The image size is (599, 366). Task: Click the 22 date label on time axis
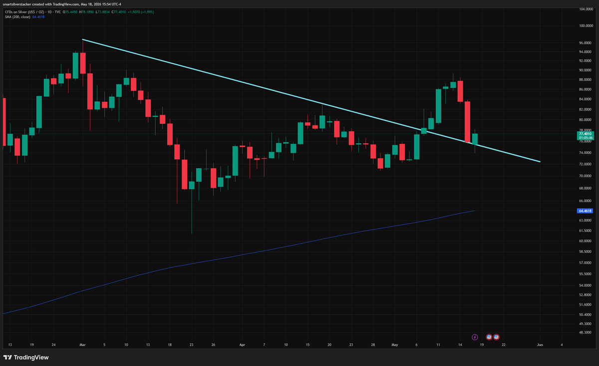(x=504, y=345)
